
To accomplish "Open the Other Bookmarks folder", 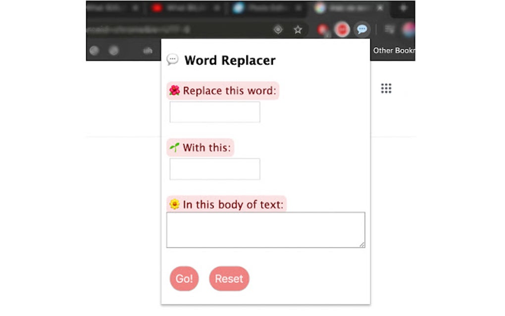I will click(394, 50).
